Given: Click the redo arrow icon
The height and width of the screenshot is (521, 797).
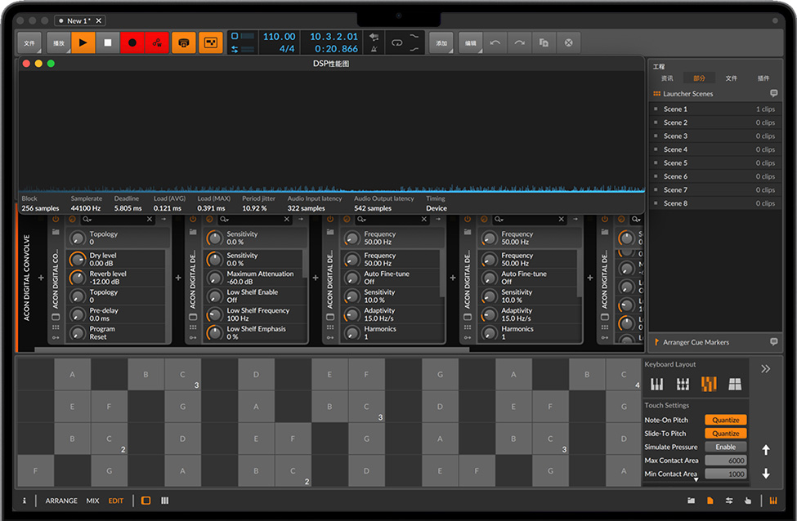Looking at the screenshot, I should pyautogui.click(x=520, y=42).
